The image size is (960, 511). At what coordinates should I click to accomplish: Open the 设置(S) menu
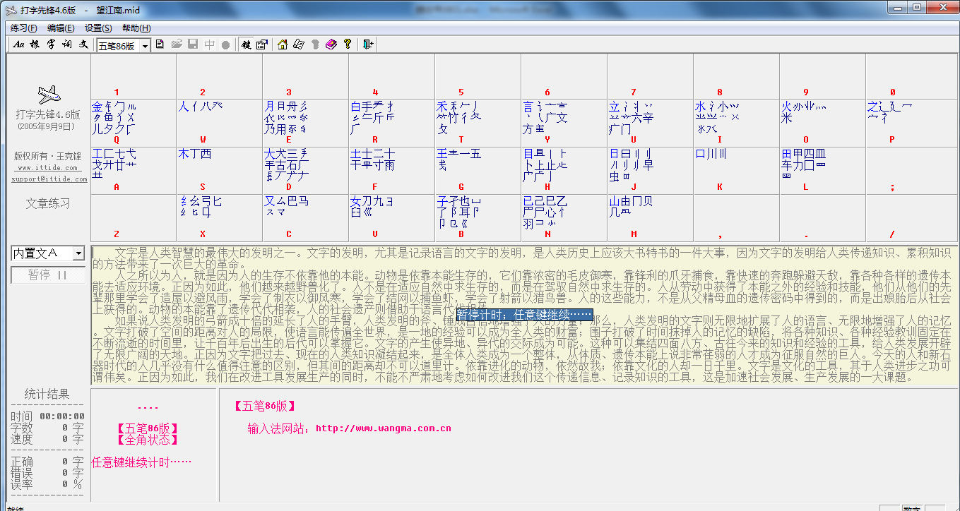[x=98, y=28]
